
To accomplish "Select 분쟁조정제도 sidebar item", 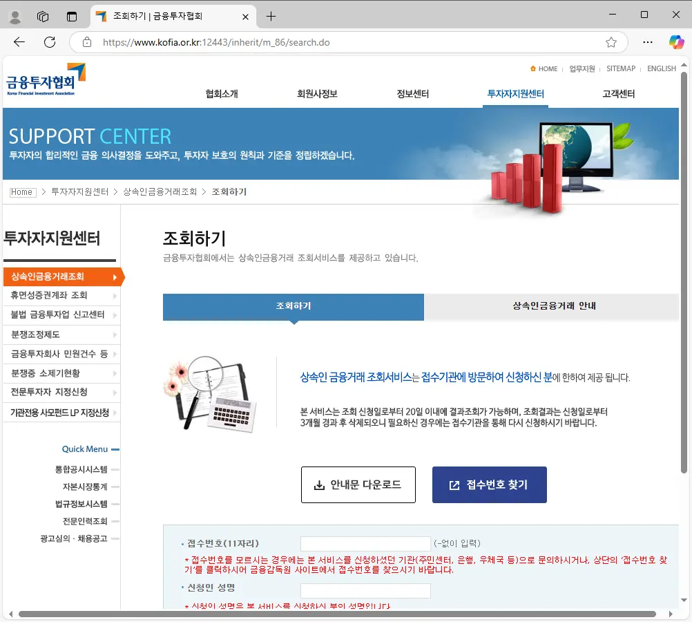I will [x=61, y=334].
